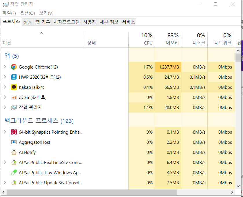
Task: Expand the HWP 2020(32비트)(2) group
Action: (5, 77)
